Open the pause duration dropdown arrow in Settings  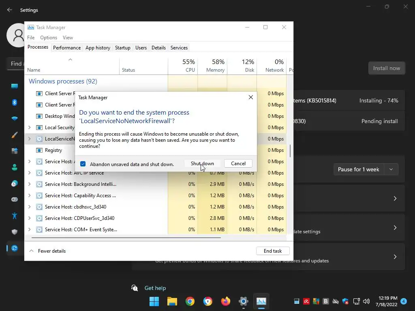(391, 169)
